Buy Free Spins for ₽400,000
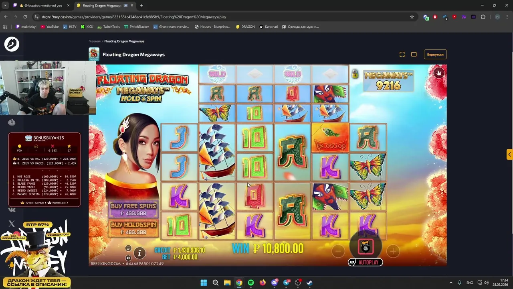The image size is (513, 289). (133, 209)
